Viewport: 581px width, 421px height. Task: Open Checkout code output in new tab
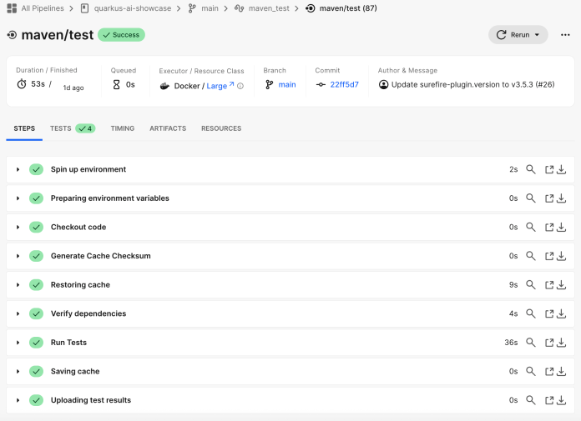[x=549, y=228]
